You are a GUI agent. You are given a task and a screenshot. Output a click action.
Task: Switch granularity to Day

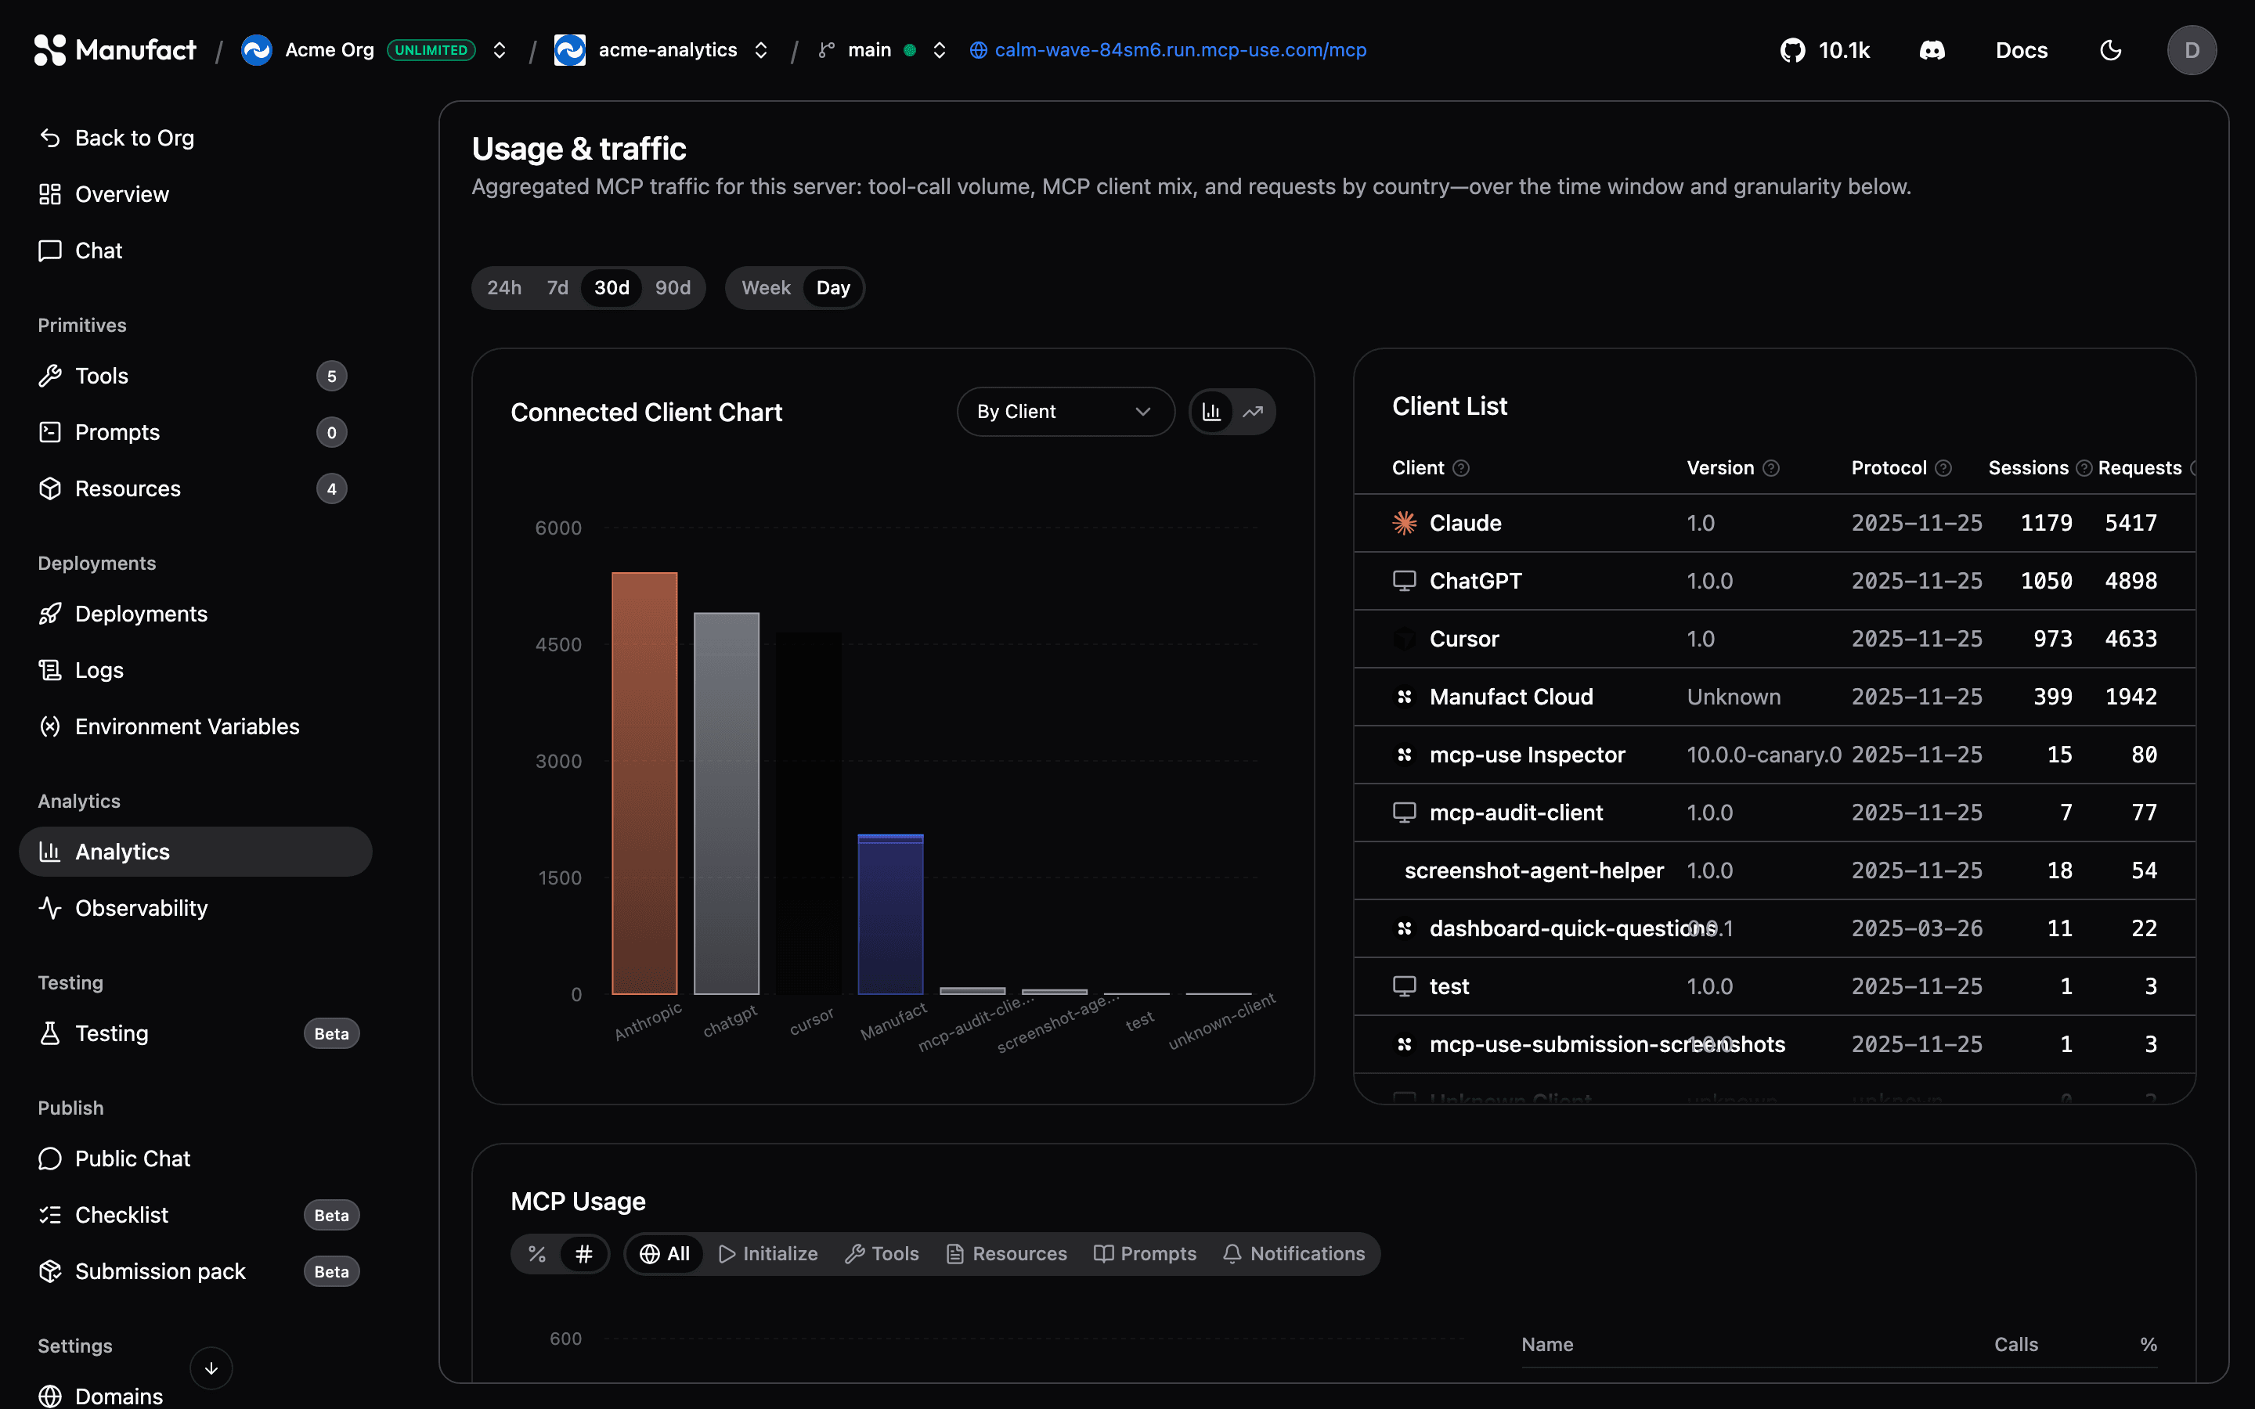[833, 288]
